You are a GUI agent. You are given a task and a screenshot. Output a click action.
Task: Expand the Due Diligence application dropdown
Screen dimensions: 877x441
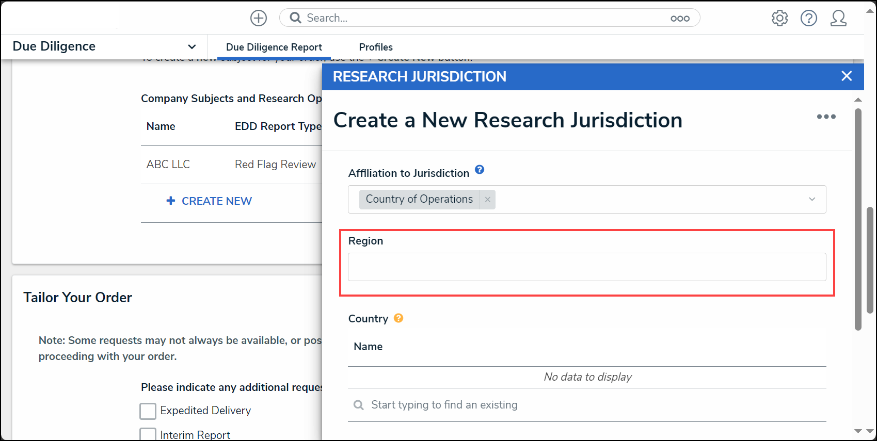coord(192,46)
